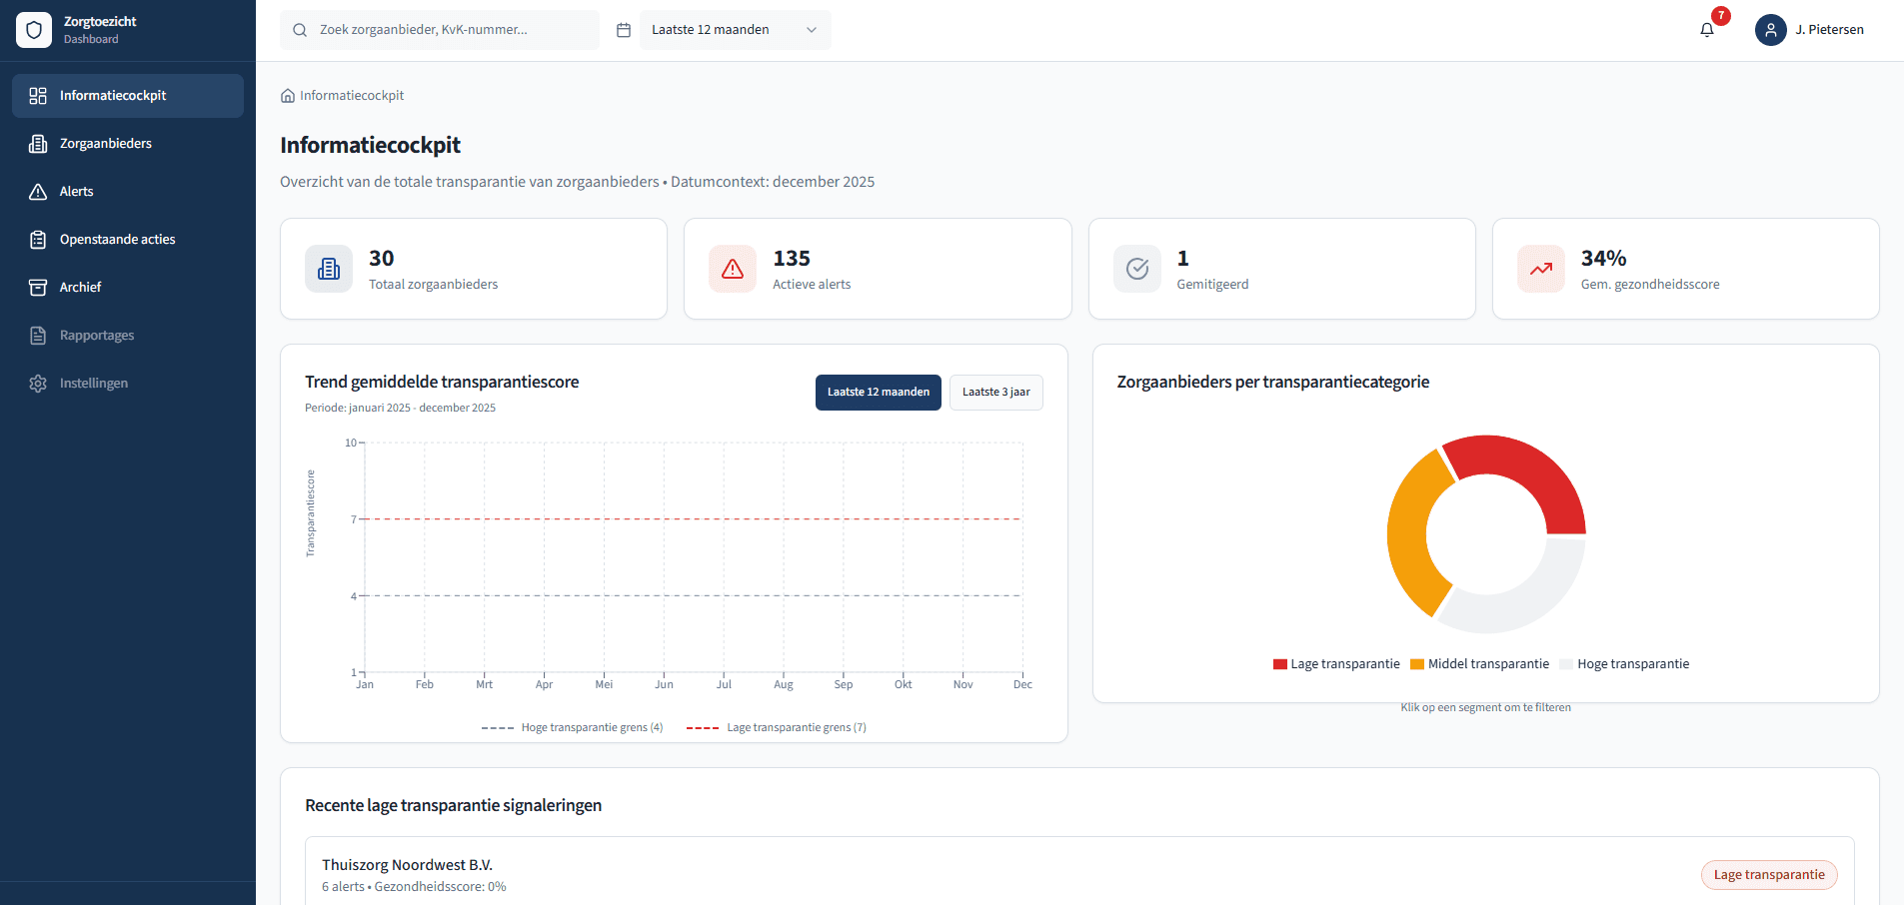Open Openstaande acties menu item
The width and height of the screenshot is (1904, 905).
128,240
